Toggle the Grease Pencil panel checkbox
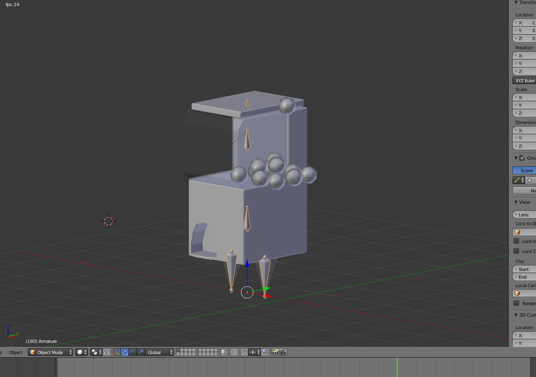Screen dimensions: 536x377 pos(522,158)
